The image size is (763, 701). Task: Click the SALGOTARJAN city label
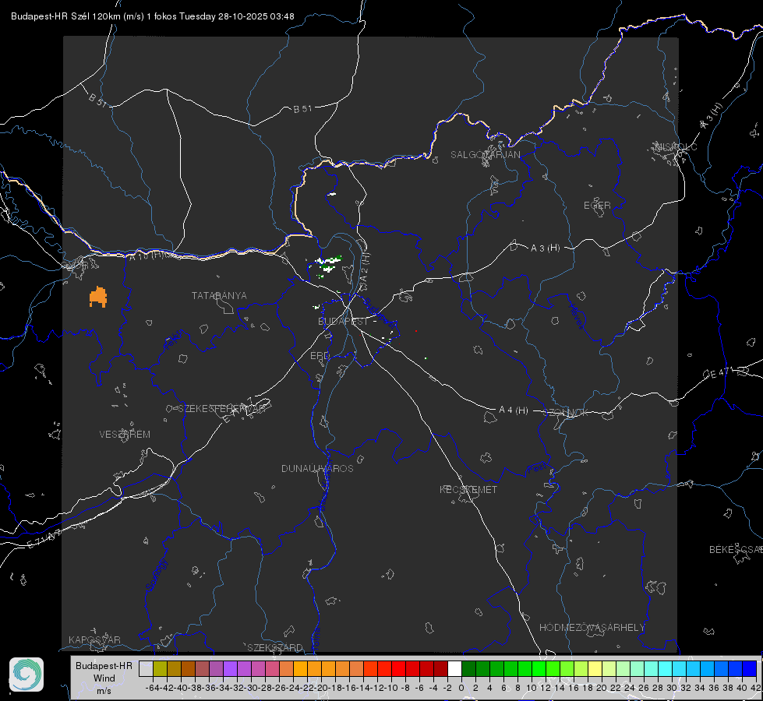485,155
